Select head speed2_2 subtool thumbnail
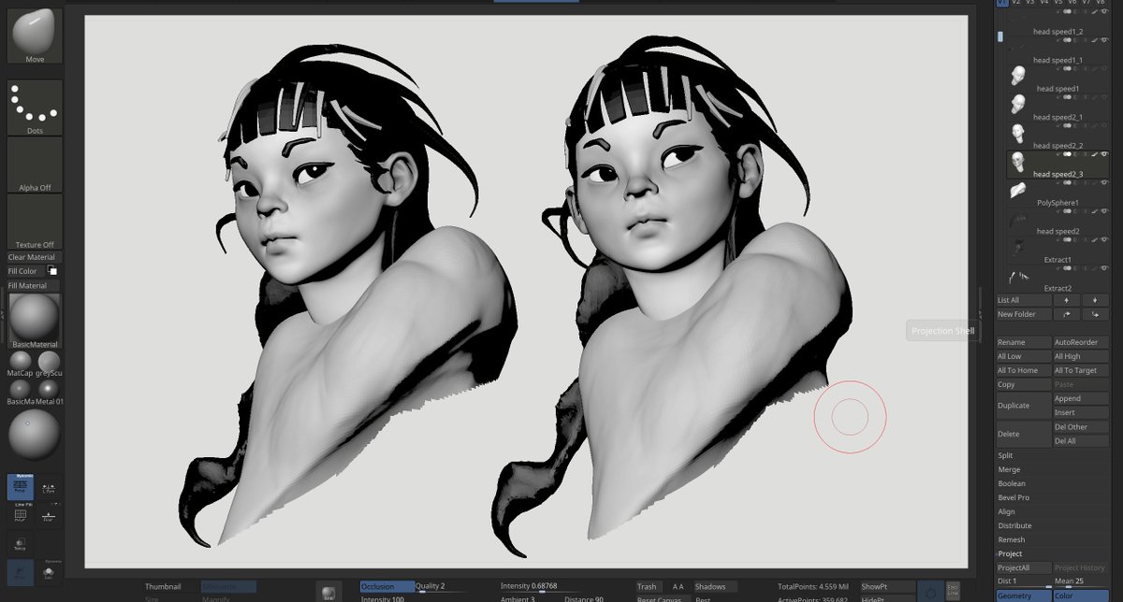1123x602 pixels. [x=1017, y=132]
